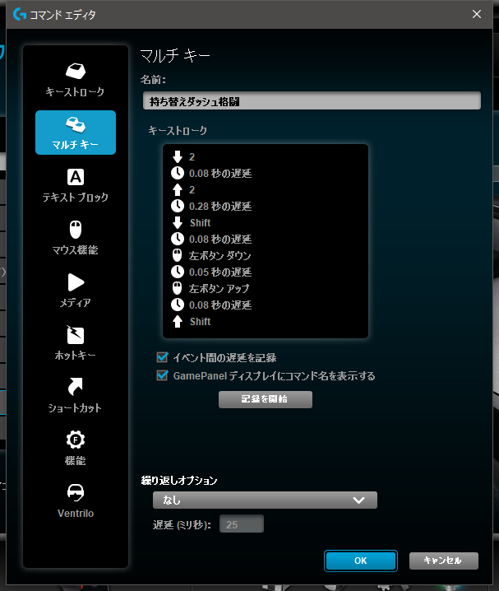This screenshot has height=591, width=499.
Task: Select the 0.28 秒の遅延 entry in list
Action: pos(219,207)
